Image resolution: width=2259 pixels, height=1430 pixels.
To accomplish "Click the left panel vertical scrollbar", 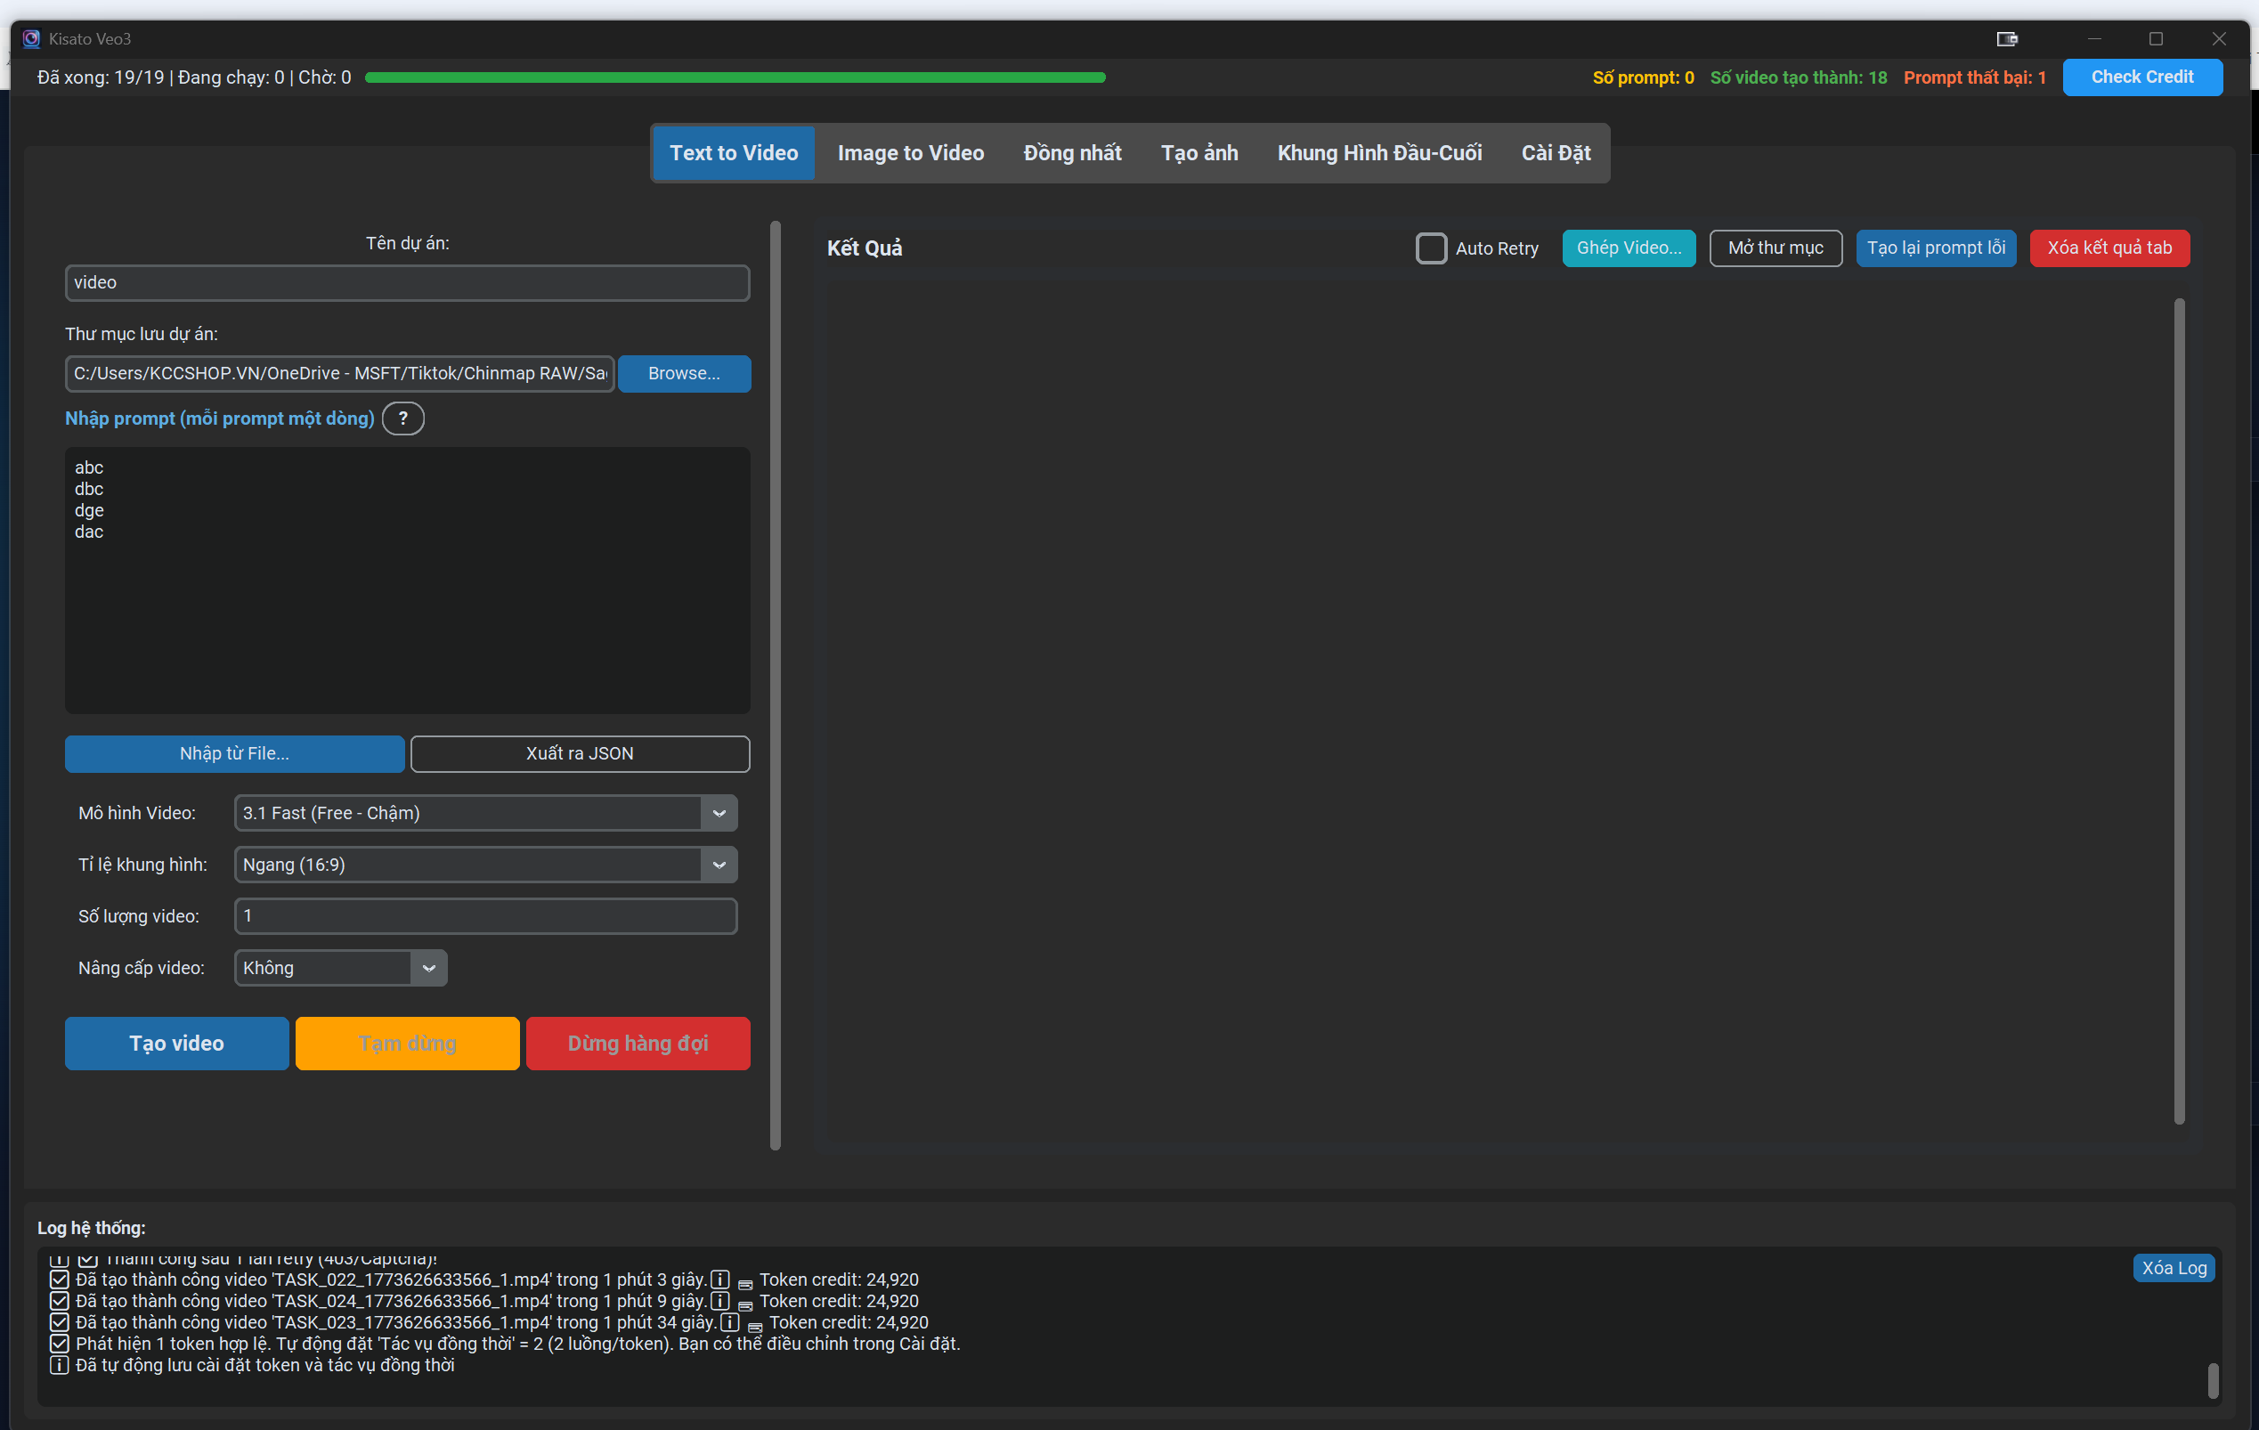I will click(x=775, y=686).
